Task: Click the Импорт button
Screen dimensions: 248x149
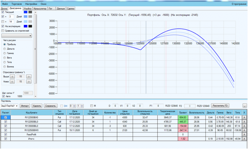Action: click(25, 106)
